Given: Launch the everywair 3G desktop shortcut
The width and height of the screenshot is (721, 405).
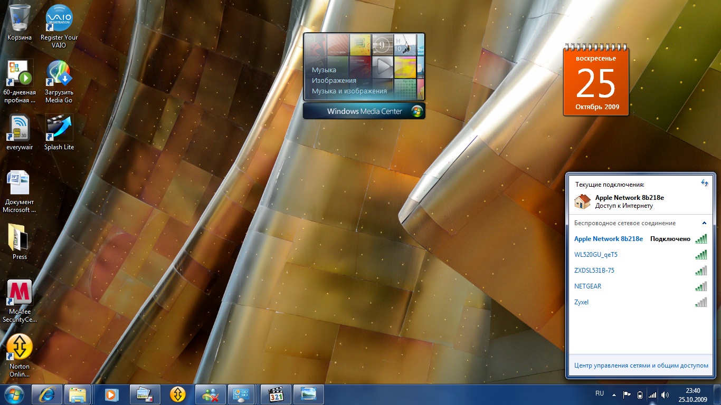Looking at the screenshot, I should coord(20,132).
